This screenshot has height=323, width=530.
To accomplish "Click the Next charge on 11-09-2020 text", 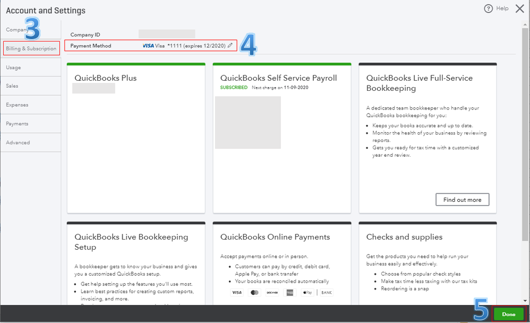I will [x=280, y=87].
